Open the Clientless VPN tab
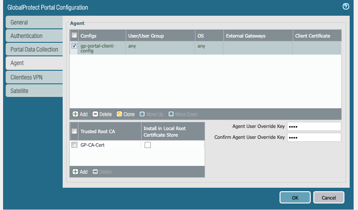The width and height of the screenshot is (358, 210). pos(34,77)
